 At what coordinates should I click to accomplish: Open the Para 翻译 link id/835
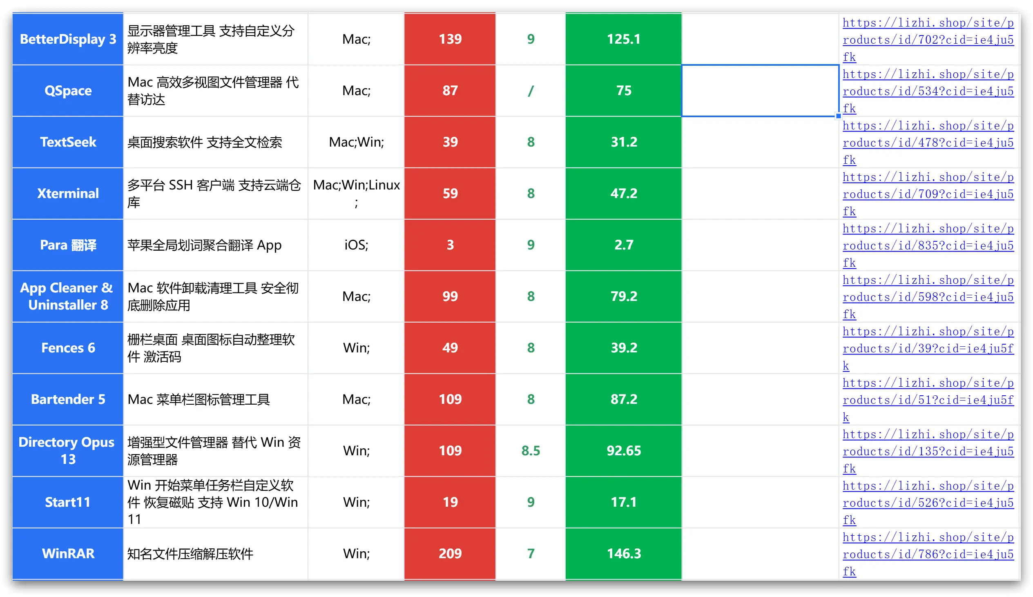point(928,245)
